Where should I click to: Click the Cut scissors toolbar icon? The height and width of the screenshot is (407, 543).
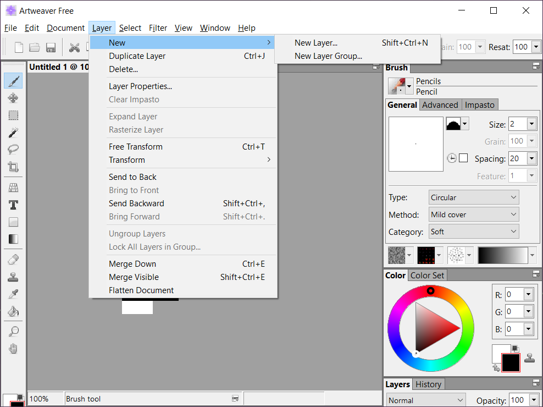(74, 47)
